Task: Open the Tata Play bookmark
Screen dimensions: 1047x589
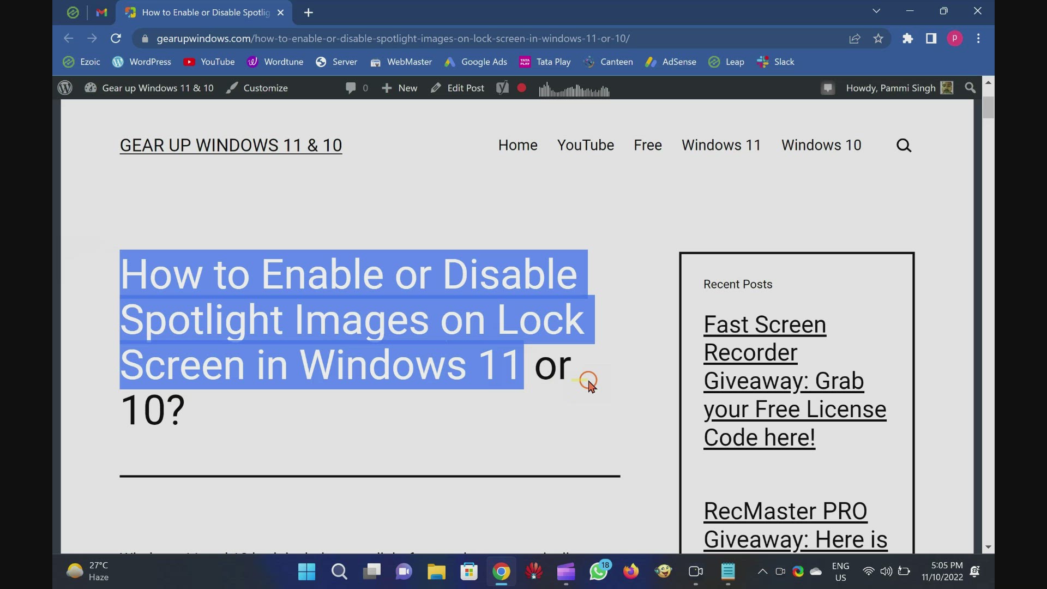Action: 545,62
